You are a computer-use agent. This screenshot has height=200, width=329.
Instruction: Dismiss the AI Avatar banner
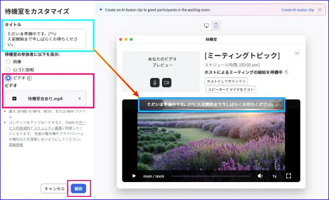(320, 10)
